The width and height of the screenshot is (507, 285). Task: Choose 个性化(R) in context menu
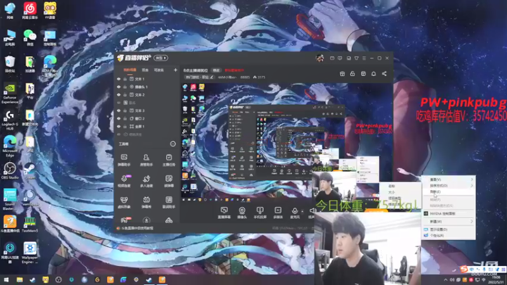(x=449, y=236)
